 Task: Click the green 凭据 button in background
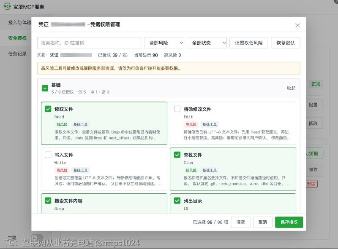pos(314,153)
